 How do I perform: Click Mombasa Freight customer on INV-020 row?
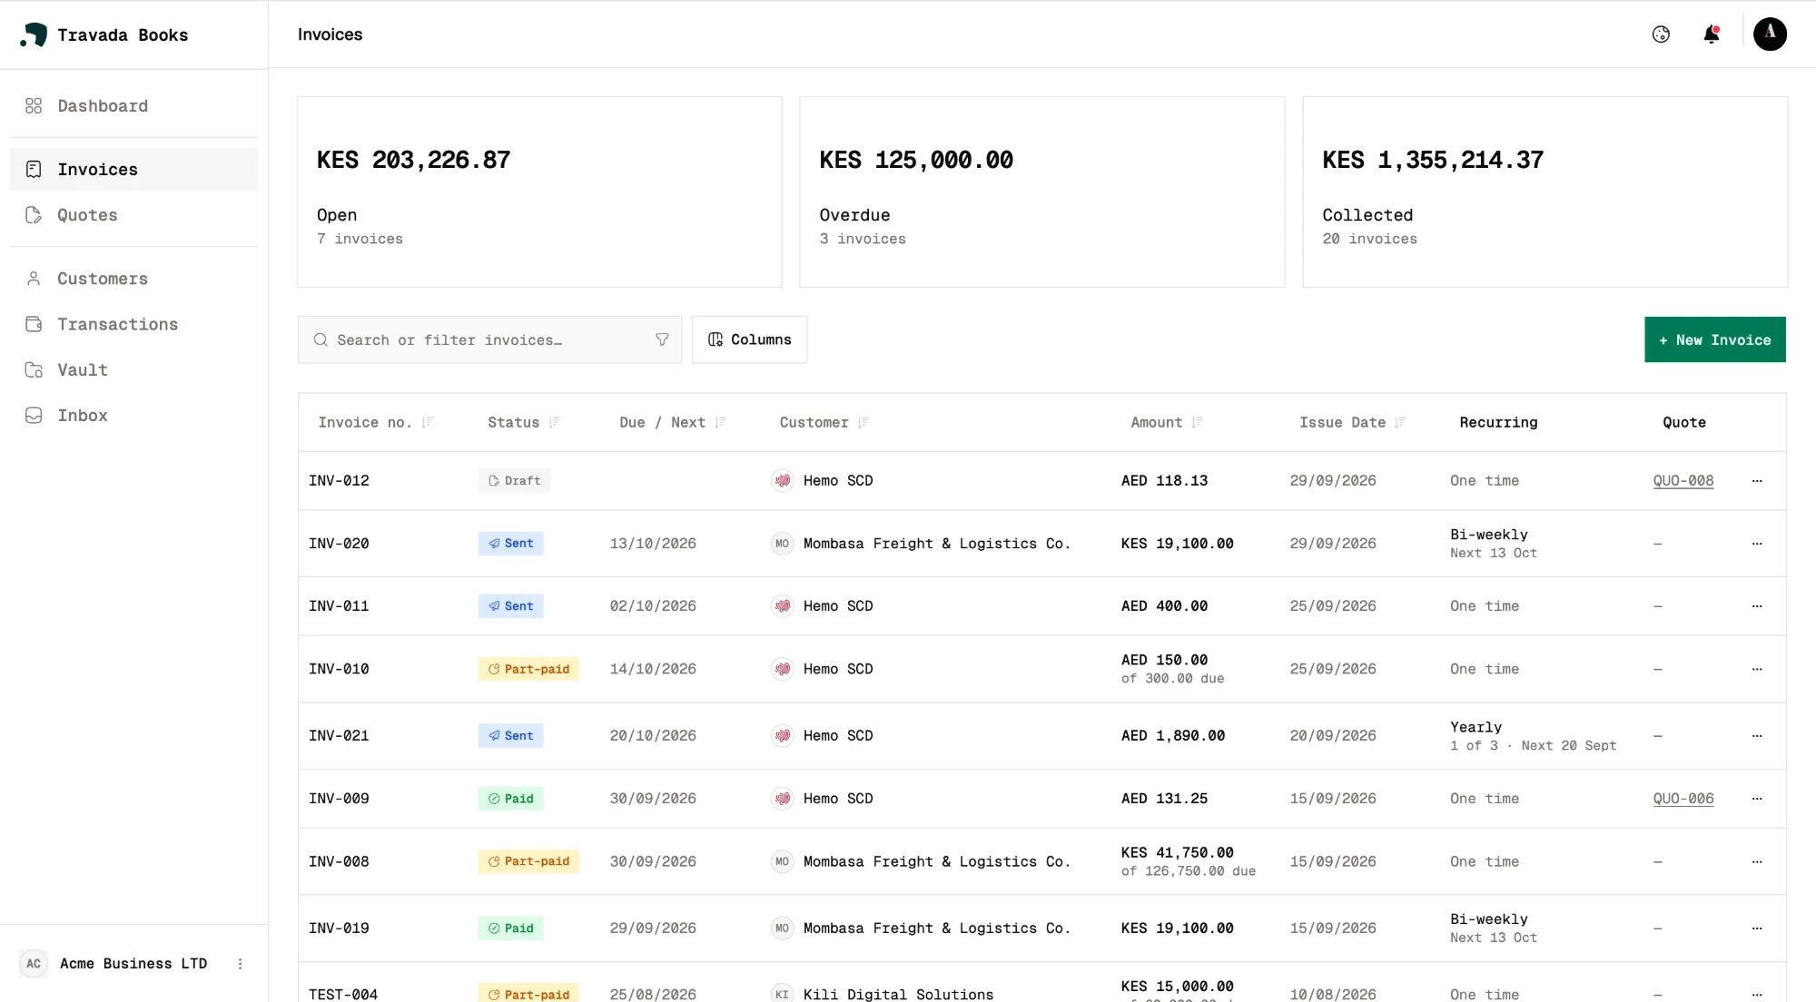(x=936, y=544)
